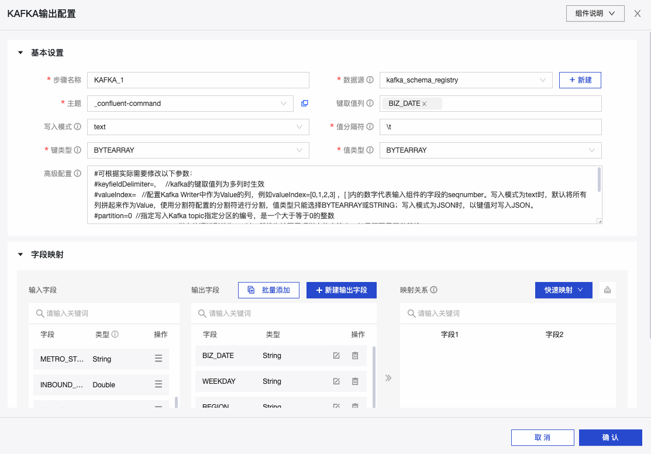651x454 pixels.
Task: Click the clear-mapping icon beside quick mapping
Action: tap(607, 290)
